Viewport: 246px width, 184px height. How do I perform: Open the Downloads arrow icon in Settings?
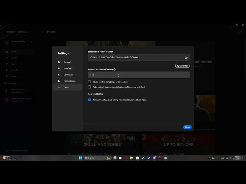(59, 75)
